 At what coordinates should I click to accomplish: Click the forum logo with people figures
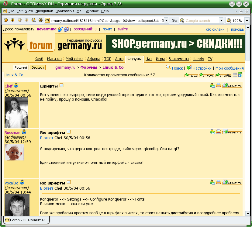[15, 44]
